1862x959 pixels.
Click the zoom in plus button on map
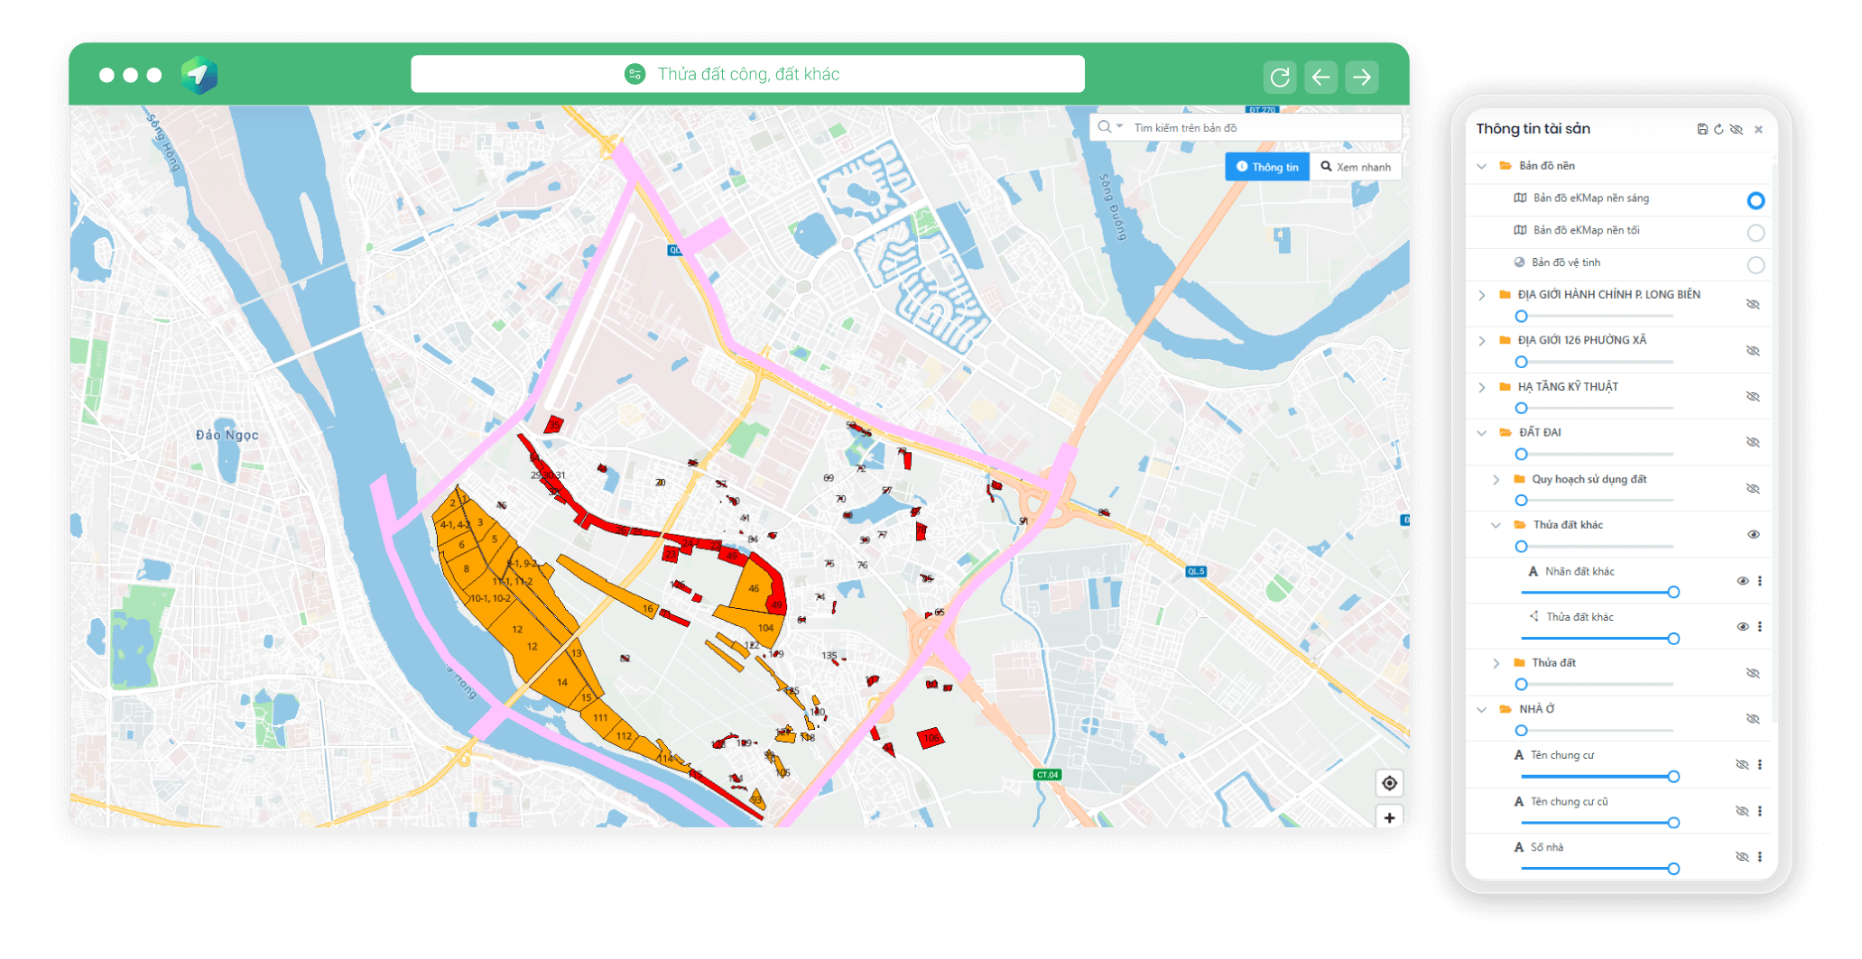pos(1389,817)
